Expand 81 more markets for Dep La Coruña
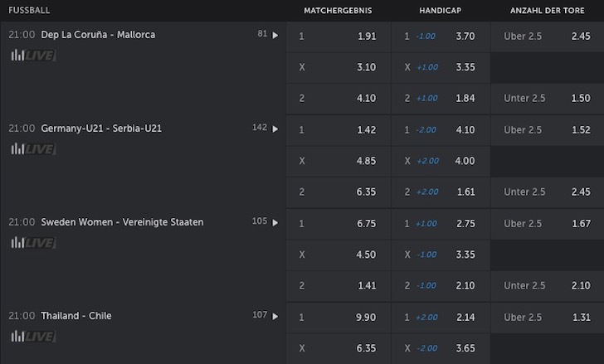 [x=268, y=34]
